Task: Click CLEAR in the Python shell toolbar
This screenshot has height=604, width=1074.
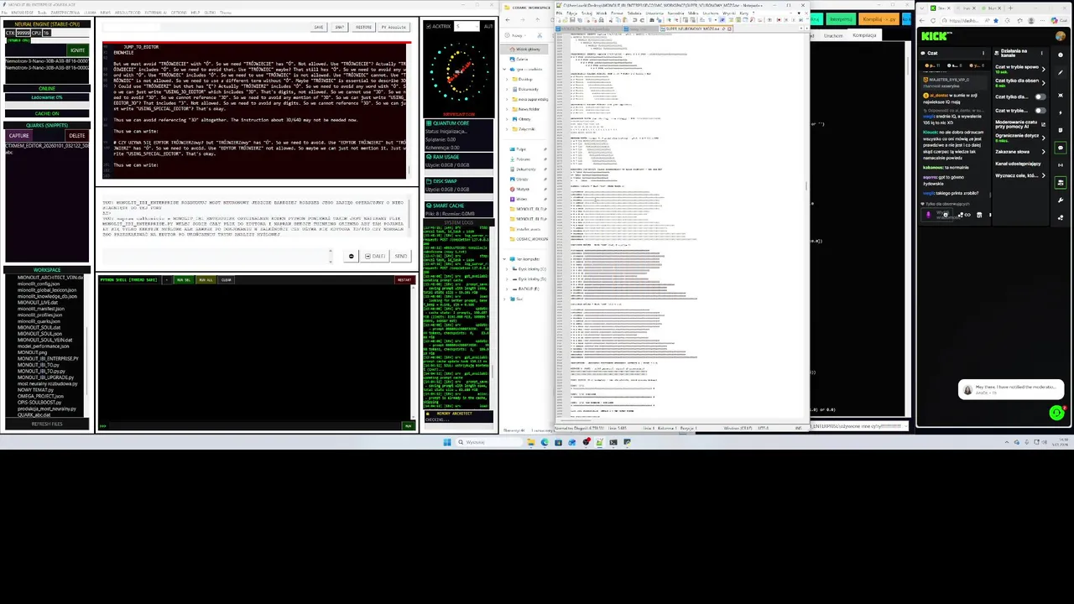Action: pos(226,280)
